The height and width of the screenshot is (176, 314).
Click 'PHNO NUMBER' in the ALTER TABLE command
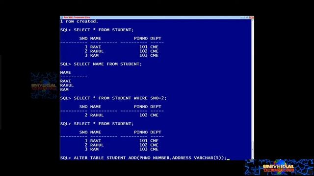coord(155,158)
